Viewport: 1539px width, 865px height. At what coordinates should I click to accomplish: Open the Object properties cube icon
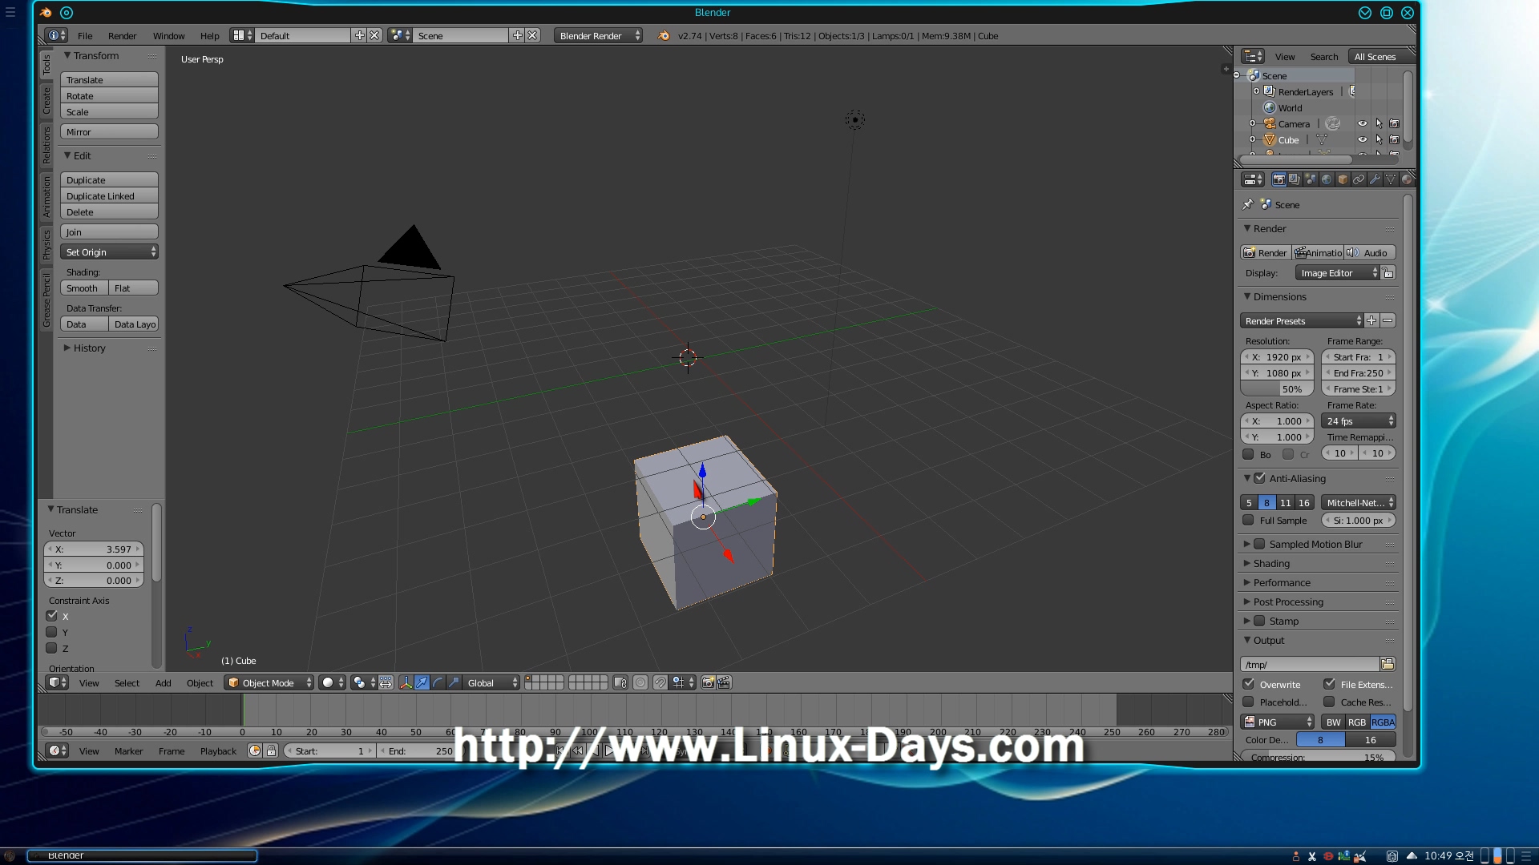click(1343, 180)
